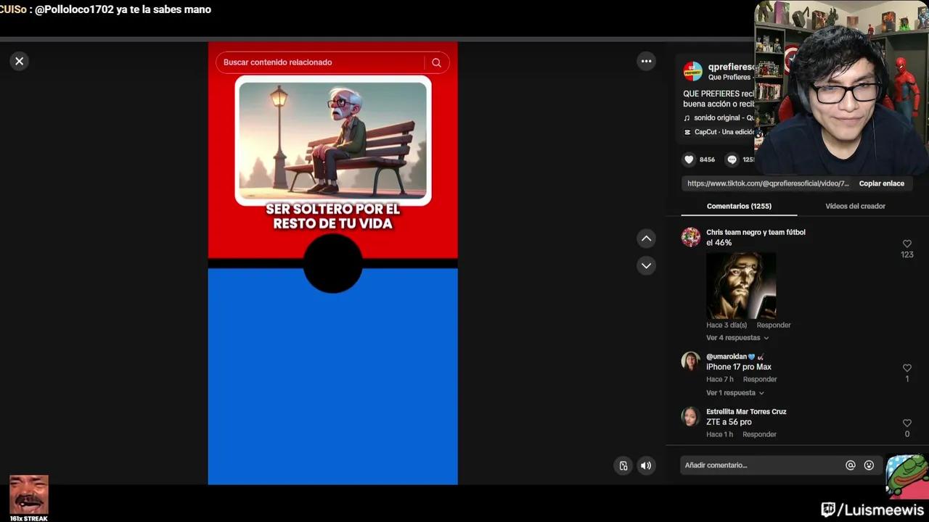The height and width of the screenshot is (522, 929).
Task: Open the emoji picker in the comment box
Action: (x=869, y=465)
